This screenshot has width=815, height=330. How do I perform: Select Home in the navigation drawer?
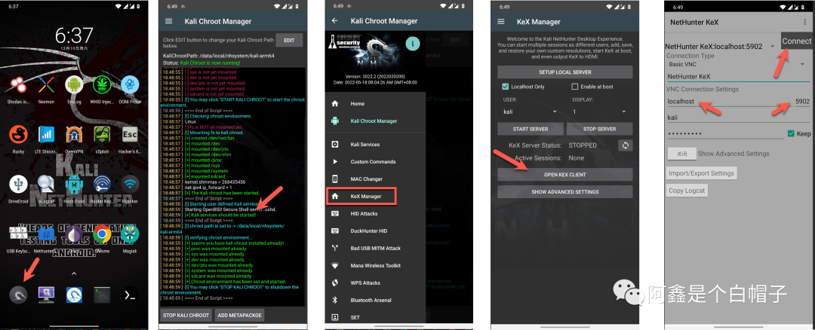[375, 104]
